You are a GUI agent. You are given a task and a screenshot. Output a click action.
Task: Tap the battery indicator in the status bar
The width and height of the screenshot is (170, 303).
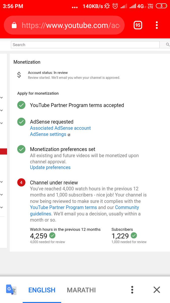click(161, 6)
